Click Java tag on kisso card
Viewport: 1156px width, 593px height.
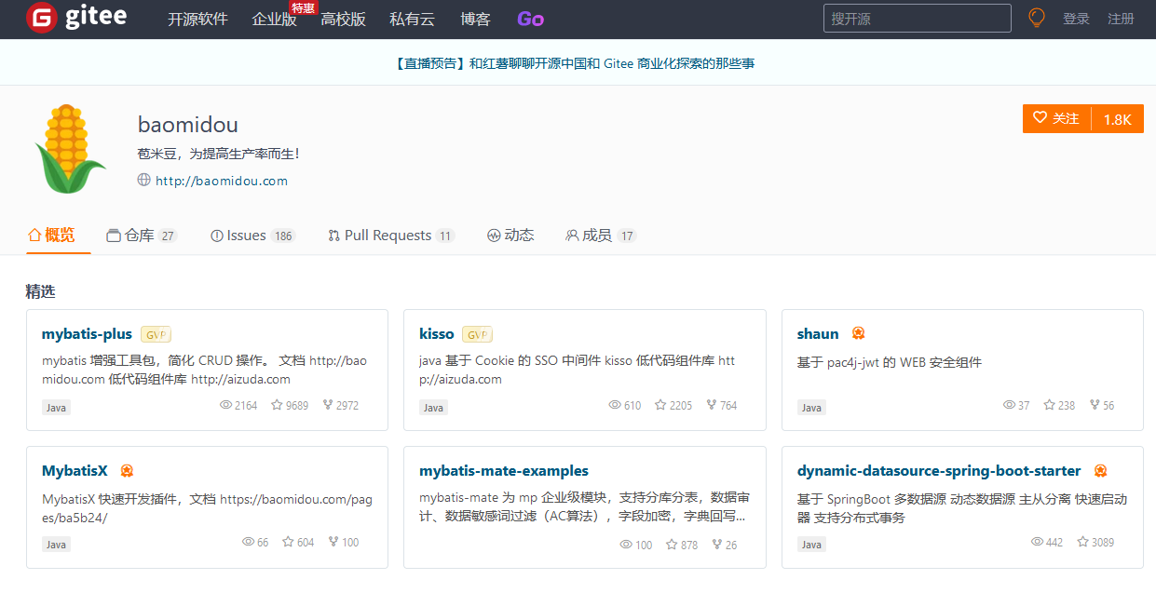click(x=433, y=407)
